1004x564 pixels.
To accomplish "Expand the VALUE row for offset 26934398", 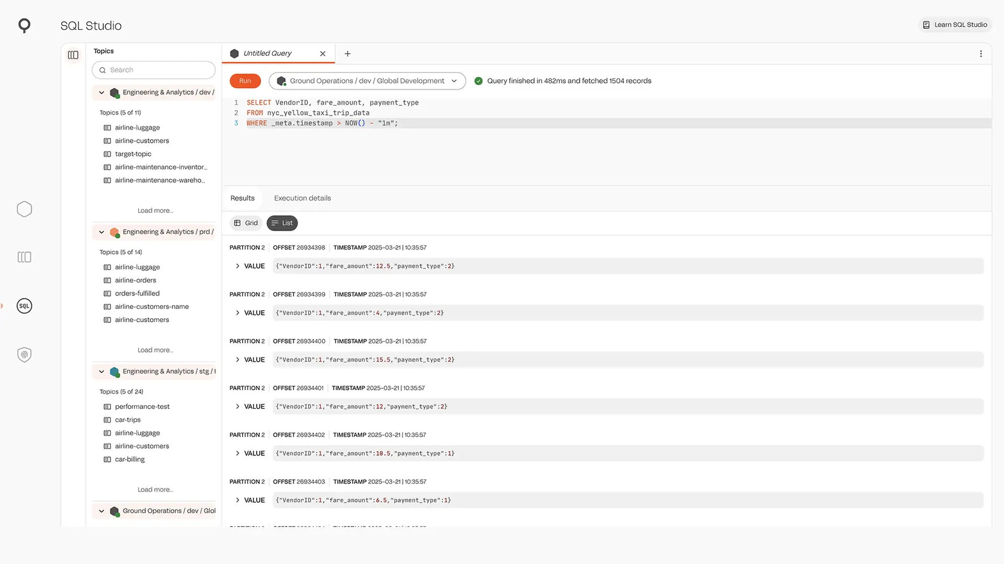I will point(237,266).
